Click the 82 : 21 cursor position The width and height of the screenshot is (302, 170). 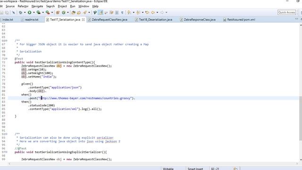pos(215,169)
